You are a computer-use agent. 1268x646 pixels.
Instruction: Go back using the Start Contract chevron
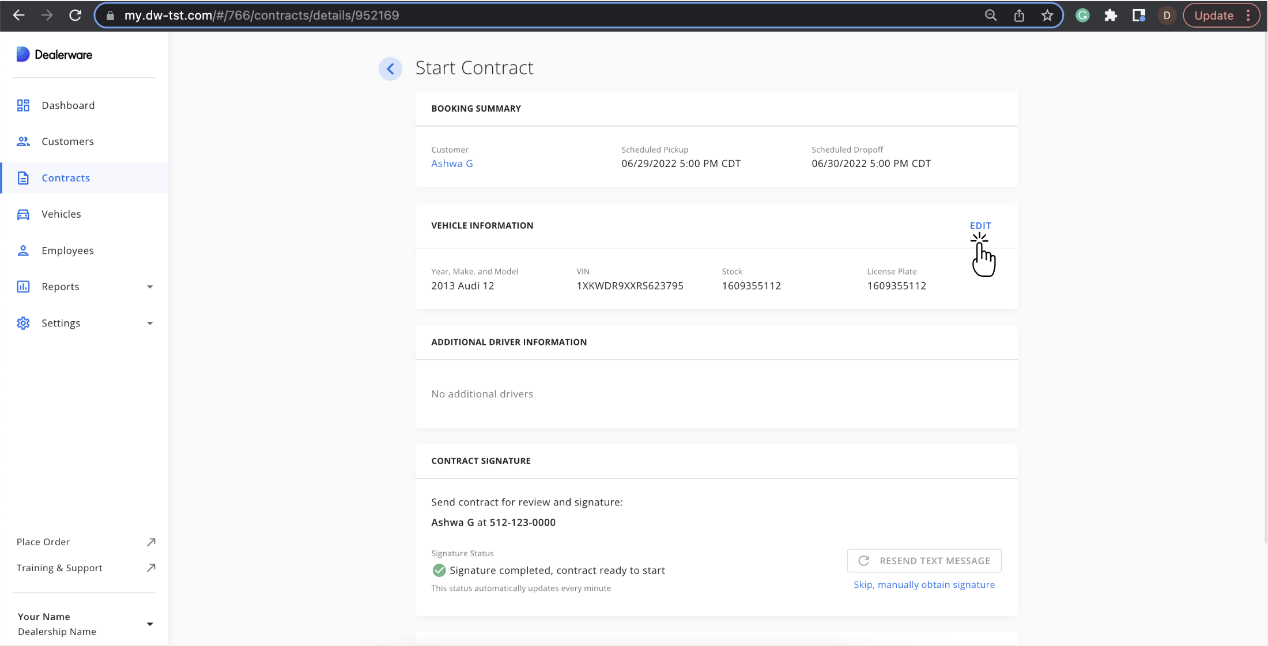point(390,69)
